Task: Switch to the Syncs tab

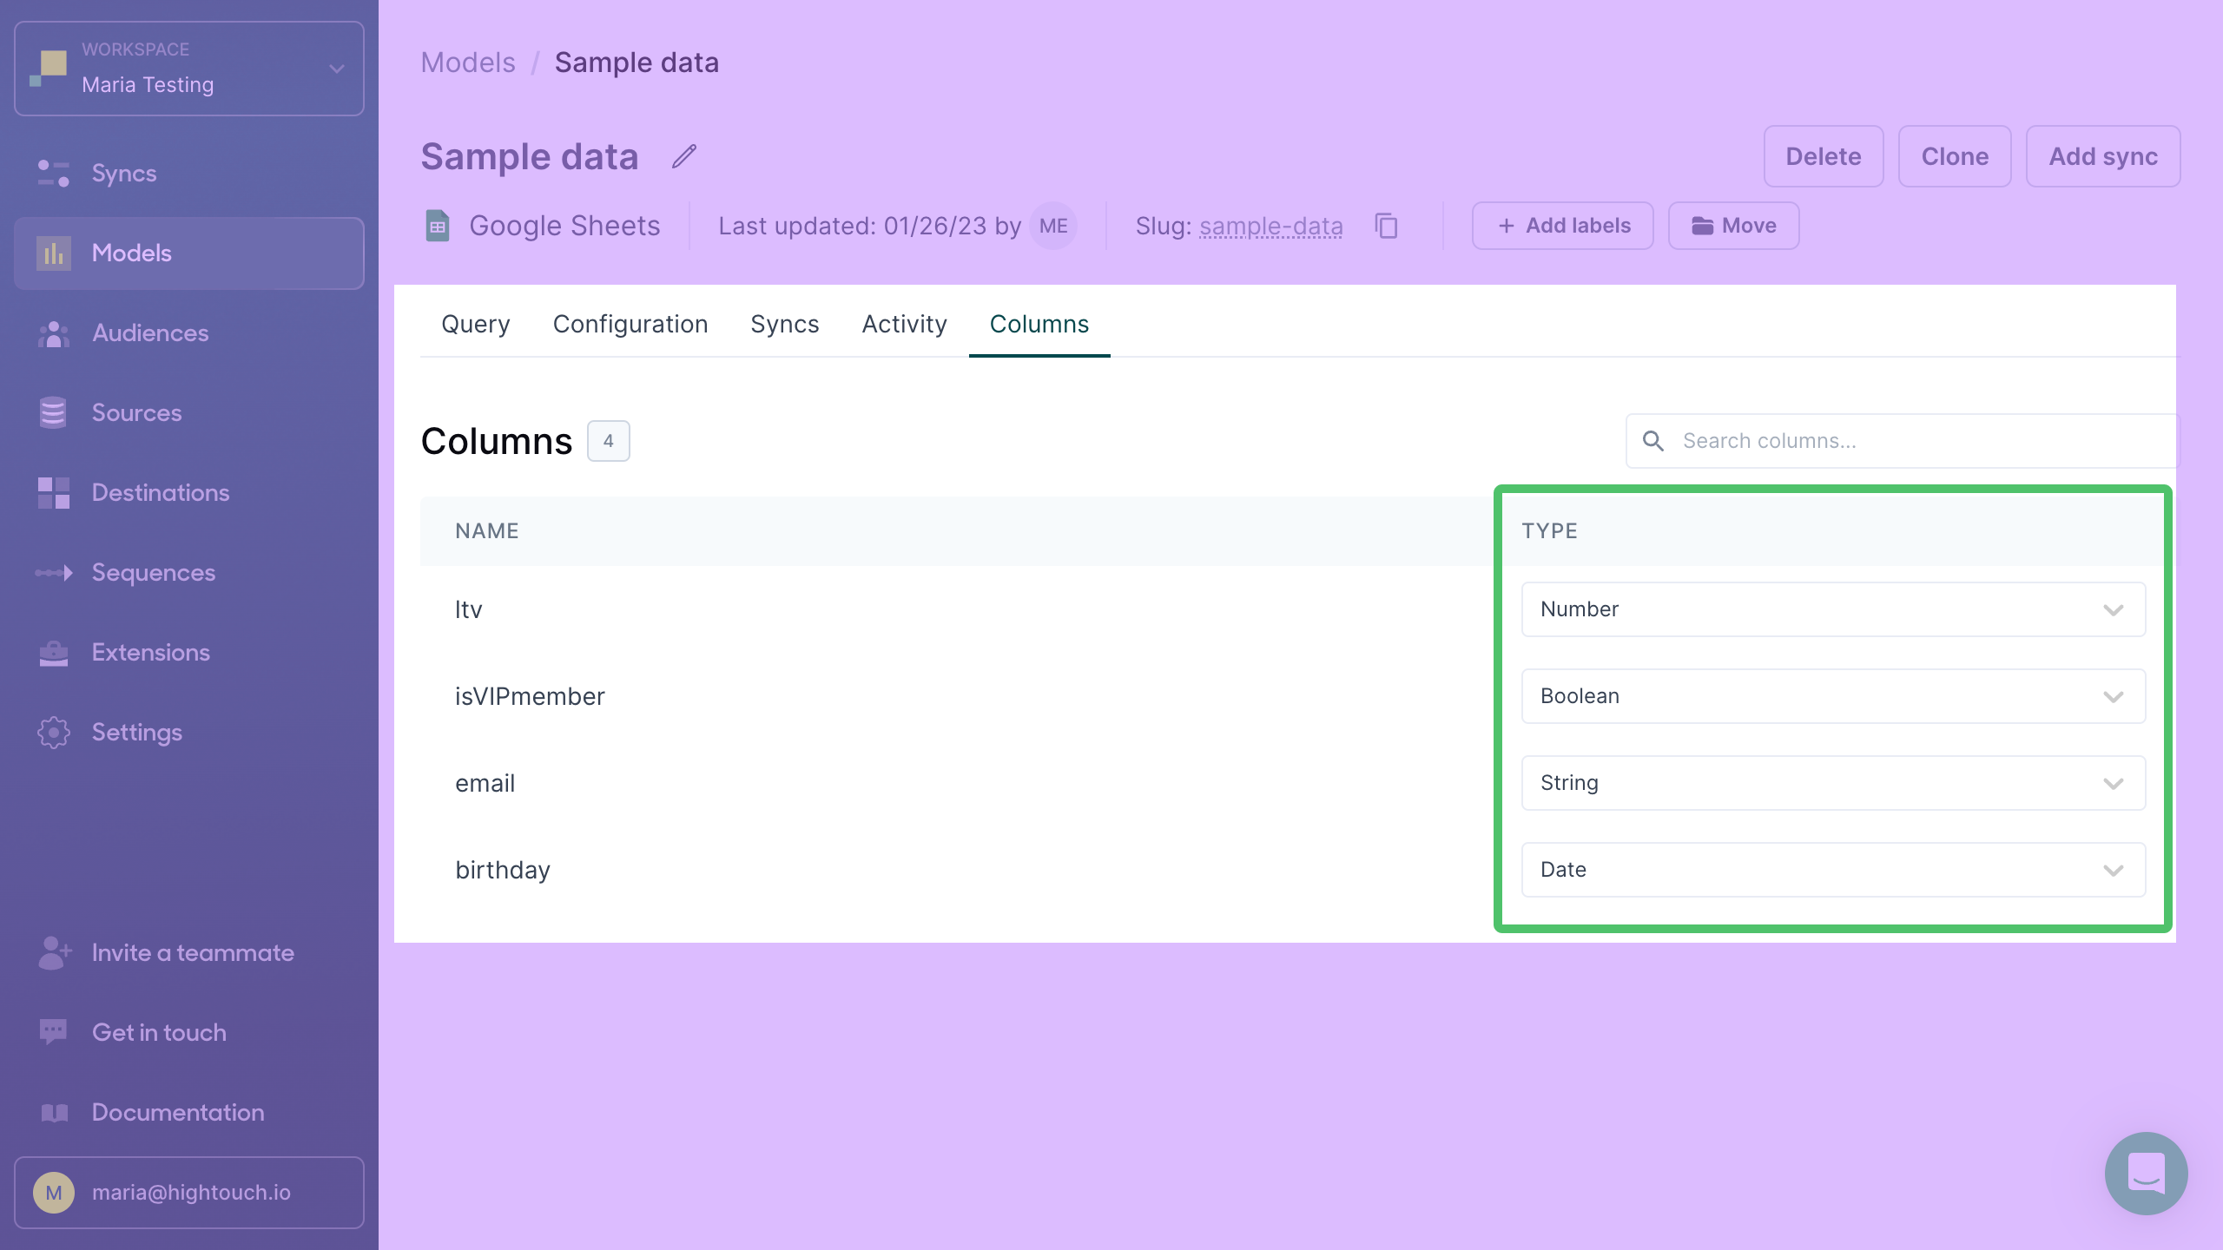Action: [785, 324]
